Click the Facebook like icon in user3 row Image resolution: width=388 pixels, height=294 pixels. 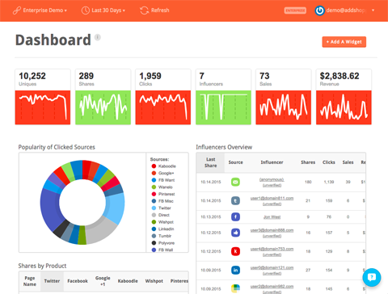pos(235,233)
